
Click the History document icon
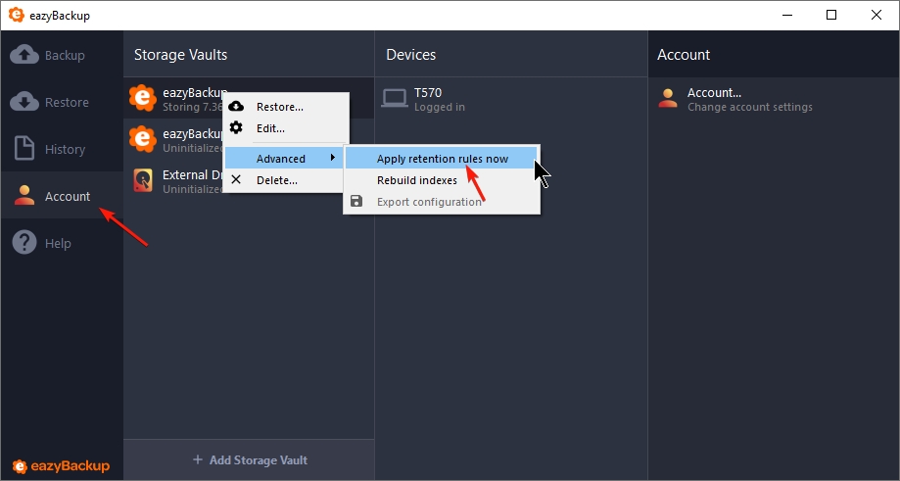point(24,149)
